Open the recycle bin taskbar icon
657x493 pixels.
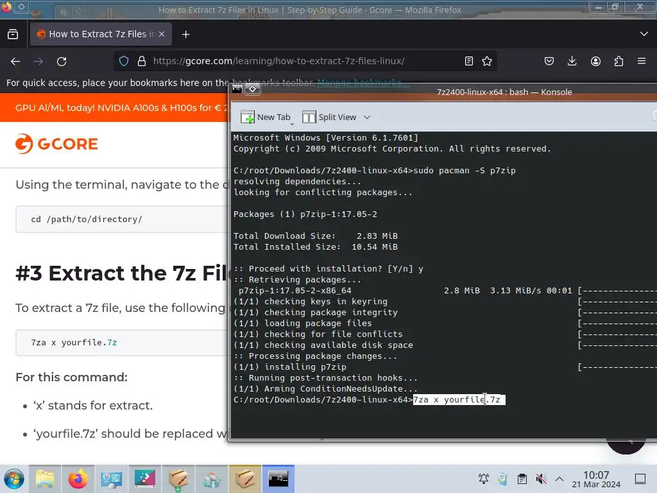coord(212,479)
